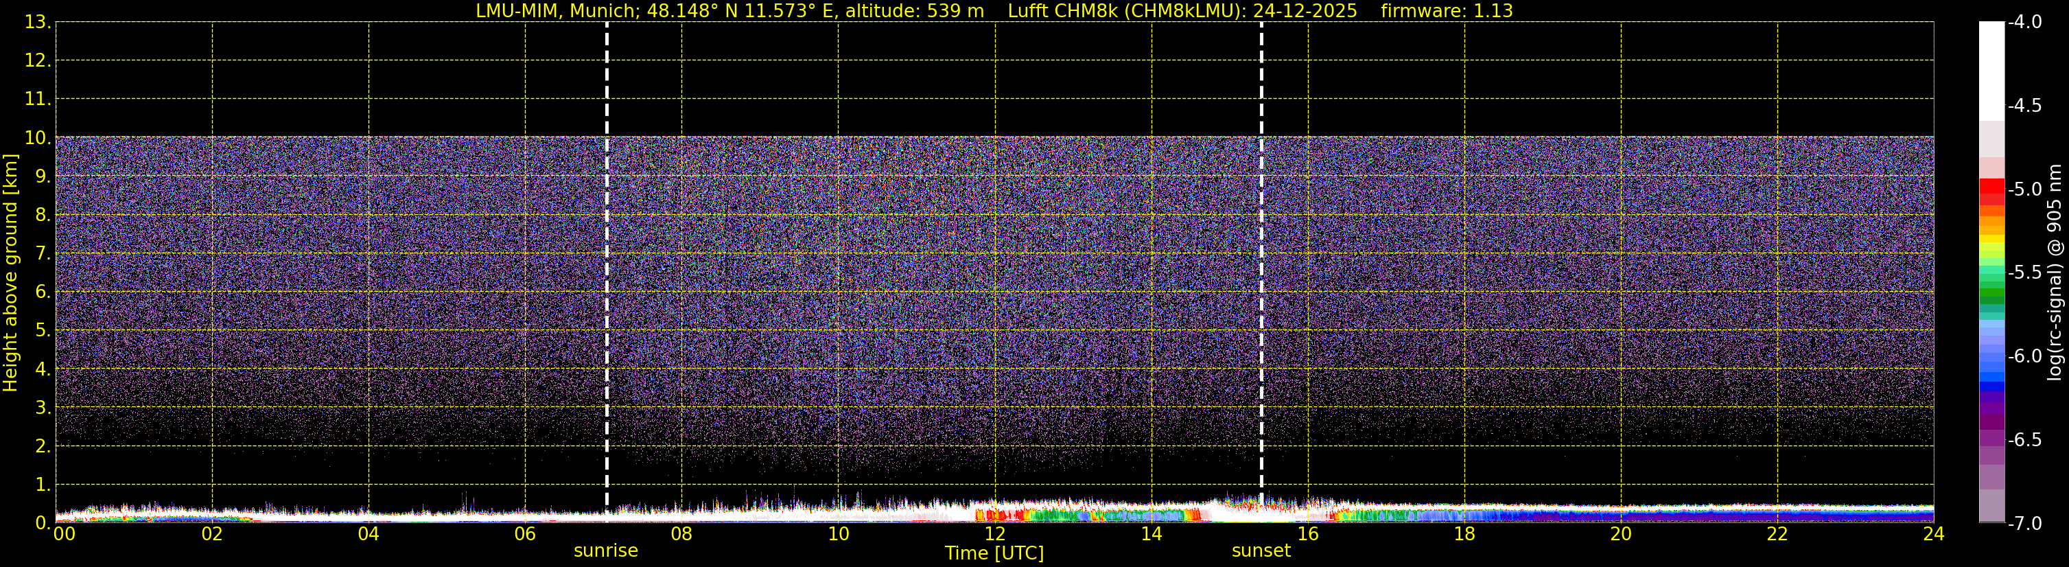The width and height of the screenshot is (2069, 567).
Task: Click the dark blue colorbar band
Action: (1991, 386)
